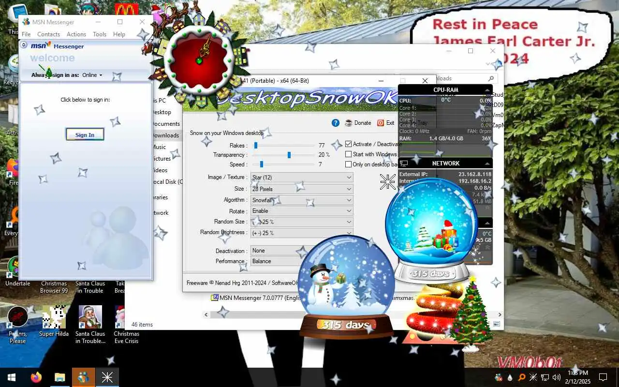Open the Image / Texture dropdown

302,178
